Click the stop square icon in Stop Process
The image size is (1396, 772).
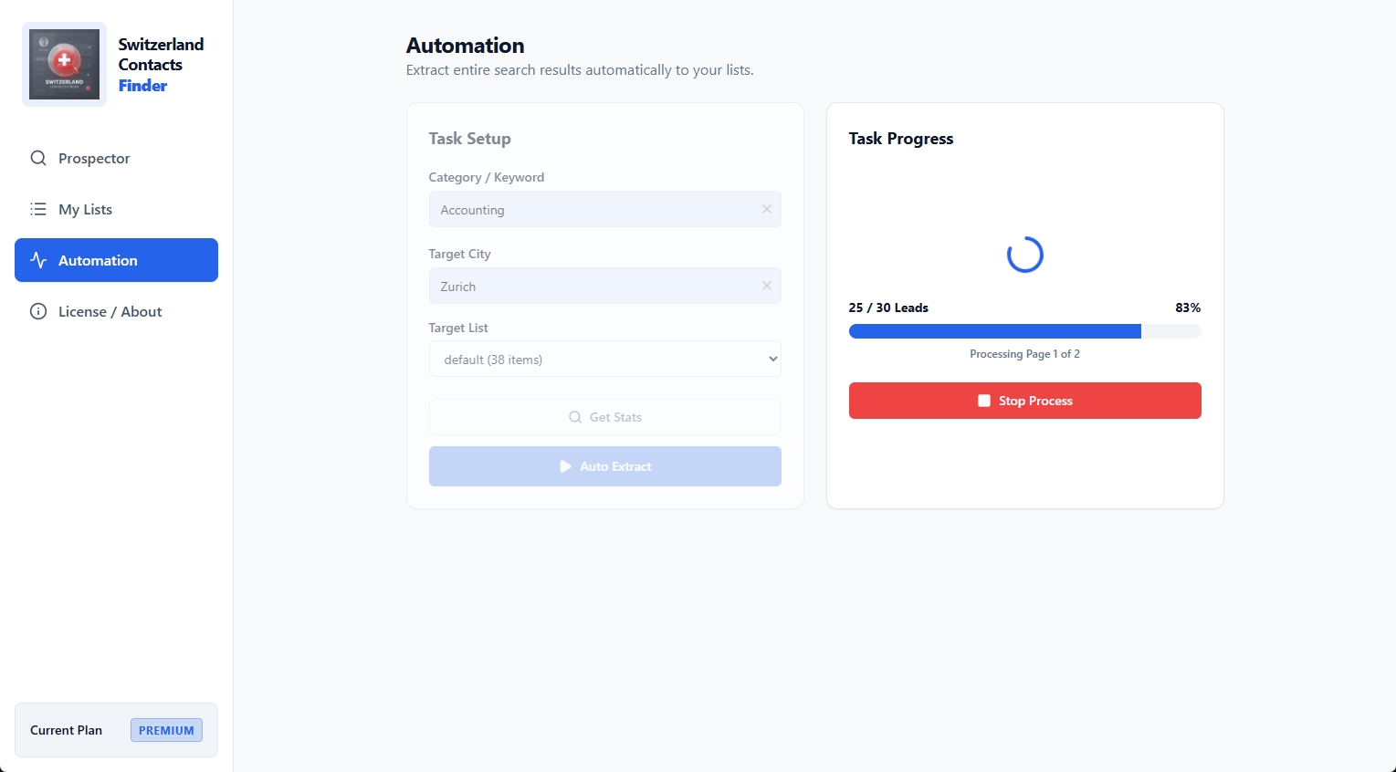click(983, 400)
